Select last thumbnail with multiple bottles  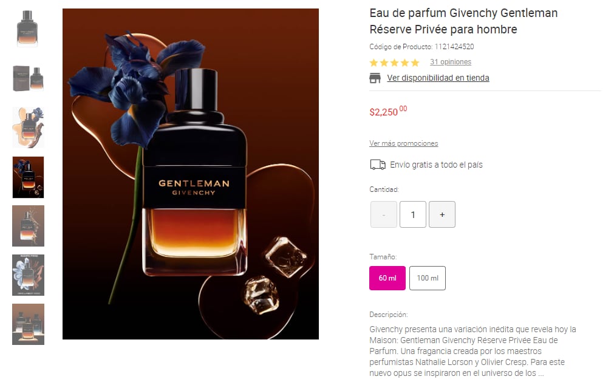[x=28, y=324]
